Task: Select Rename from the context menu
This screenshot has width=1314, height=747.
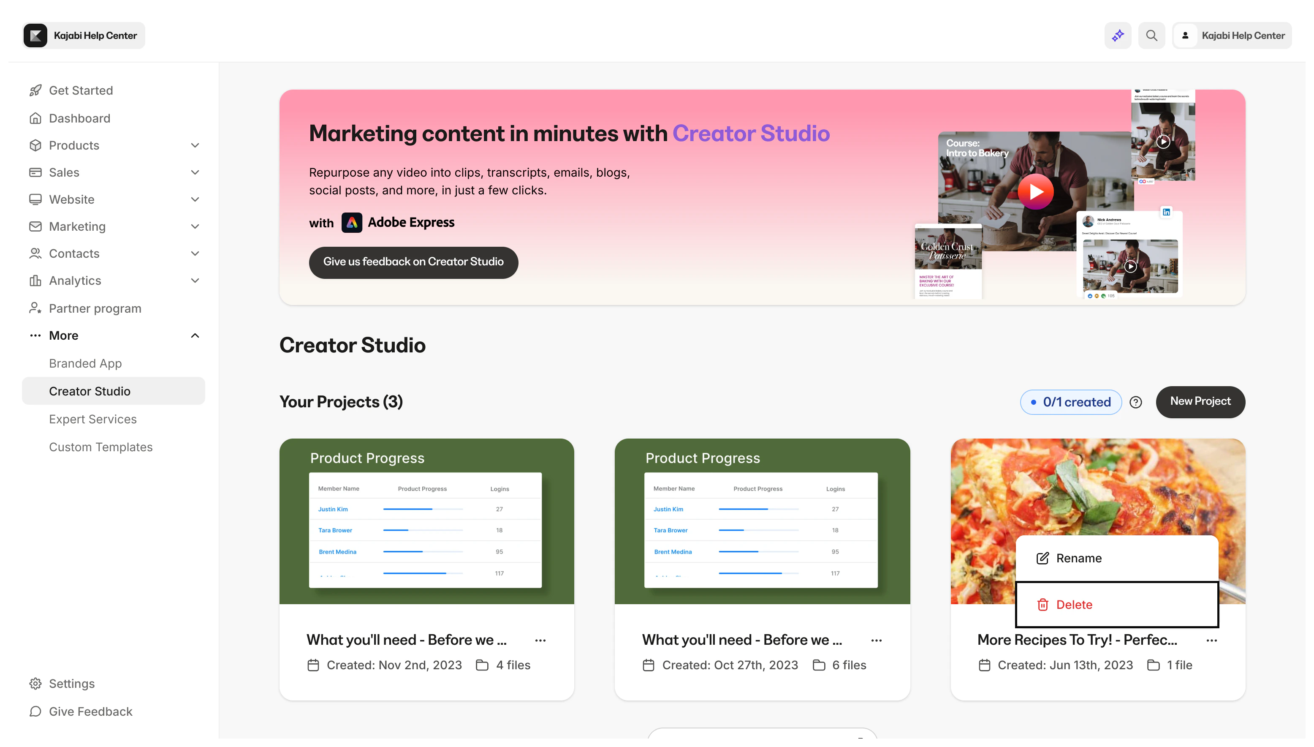Action: [x=1078, y=558]
